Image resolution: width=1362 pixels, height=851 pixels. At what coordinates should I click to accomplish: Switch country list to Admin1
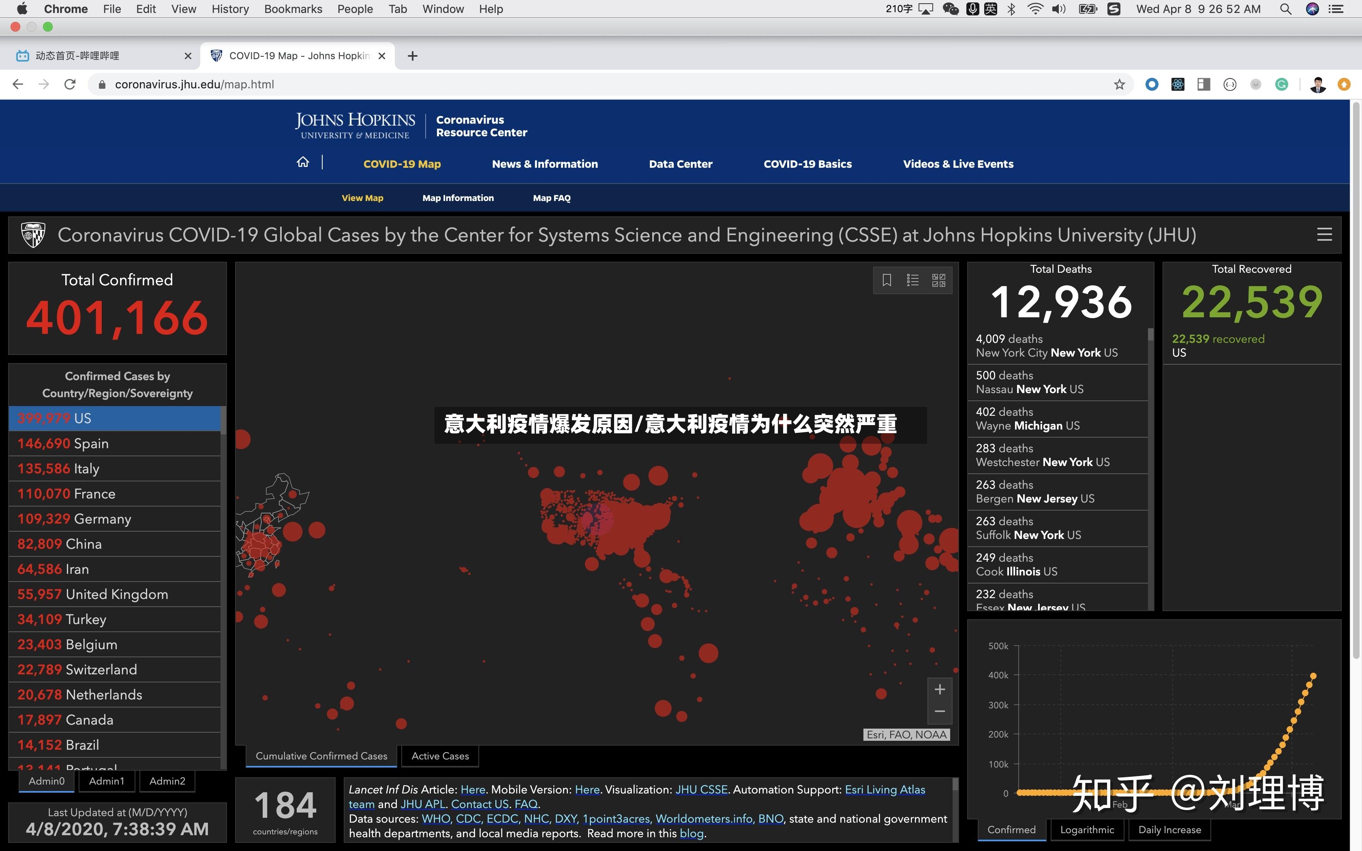tap(106, 781)
